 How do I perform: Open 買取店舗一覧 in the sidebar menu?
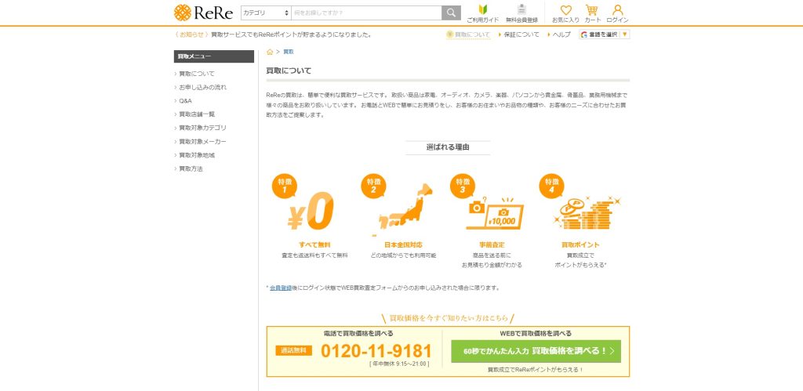[197, 114]
